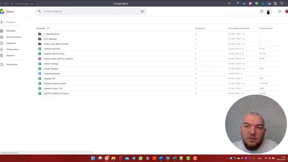Screen dimensions: 288x162
Task: Open Хранилище in sidebar
Action: pyautogui.click(x=12, y=64)
